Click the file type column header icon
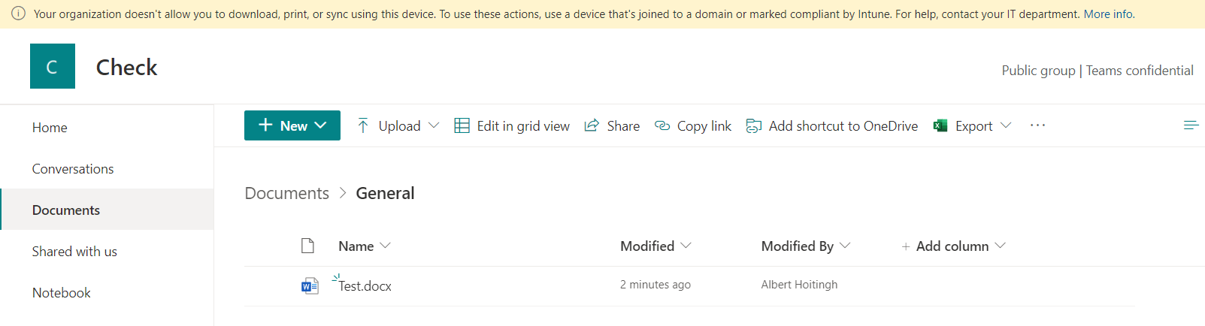Viewport: 1205px width, 326px height. point(307,246)
